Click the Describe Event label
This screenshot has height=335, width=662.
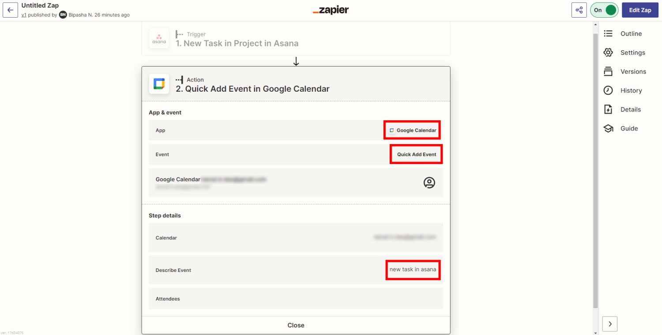point(173,270)
